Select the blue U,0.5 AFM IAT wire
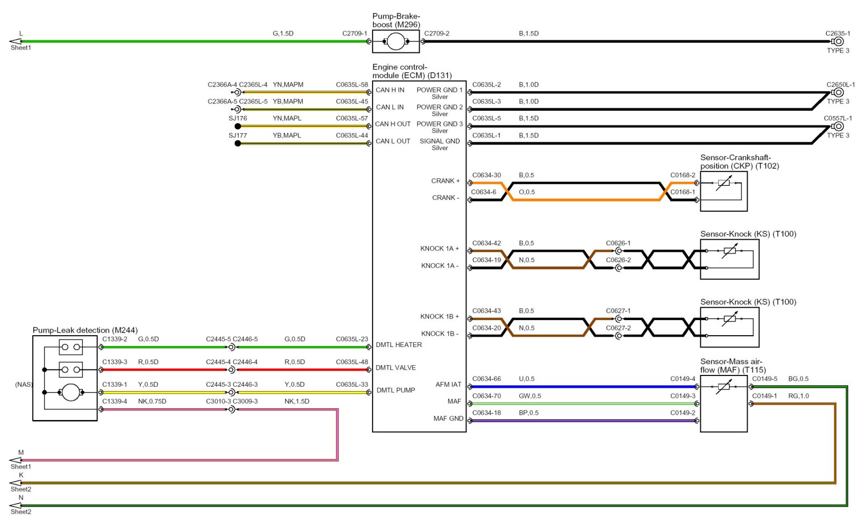 coord(580,386)
